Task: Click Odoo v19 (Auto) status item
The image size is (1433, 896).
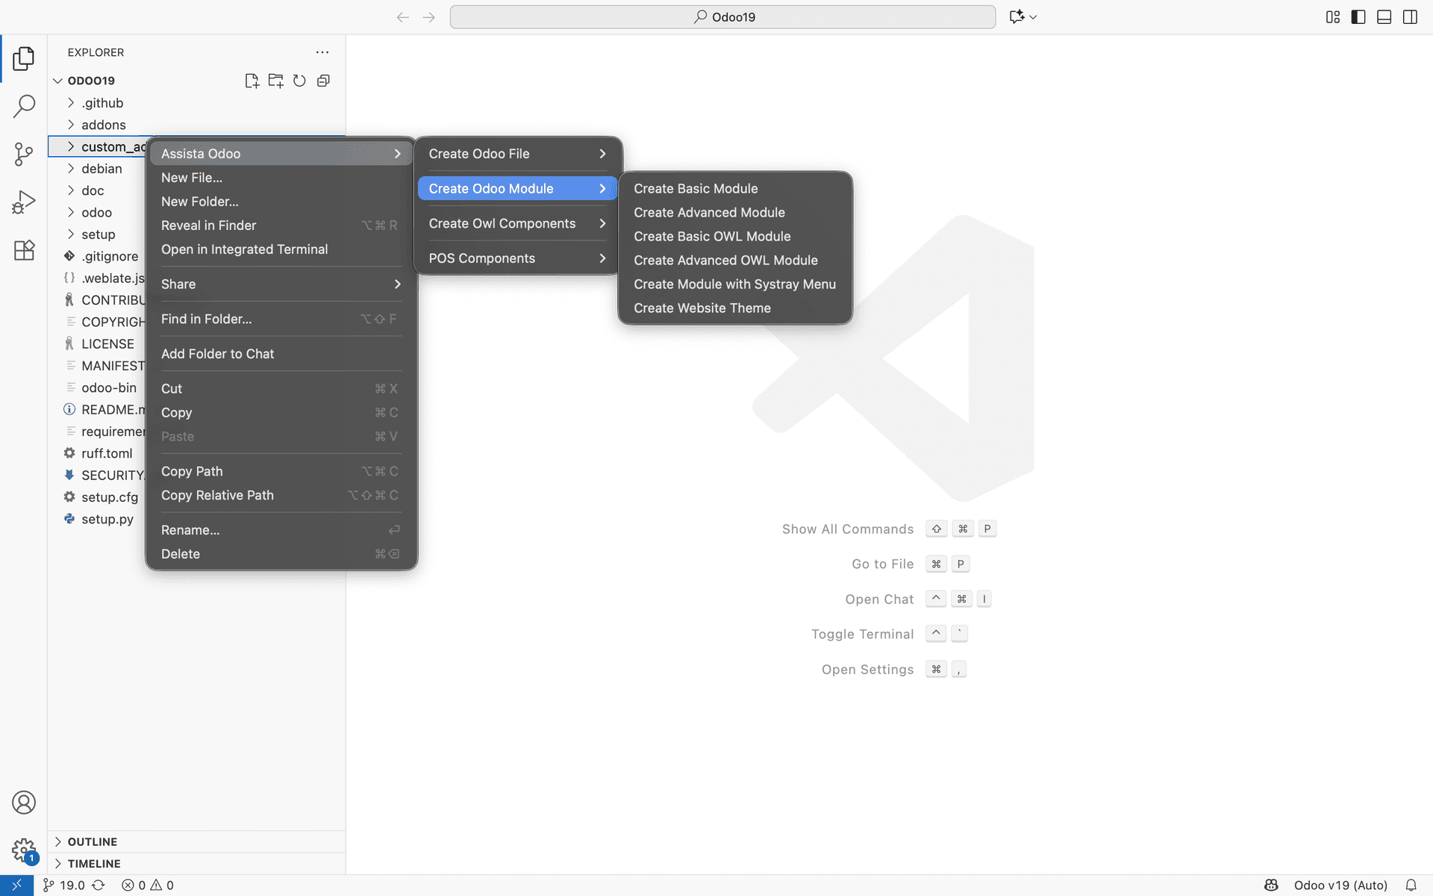Action: click(x=1340, y=885)
